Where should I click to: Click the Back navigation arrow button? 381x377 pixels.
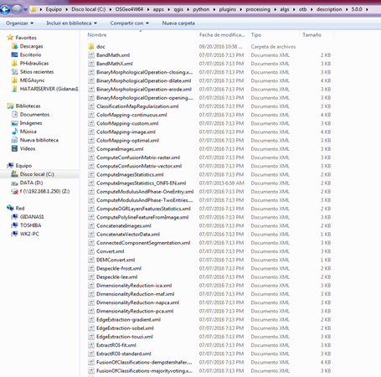[x=5, y=10]
